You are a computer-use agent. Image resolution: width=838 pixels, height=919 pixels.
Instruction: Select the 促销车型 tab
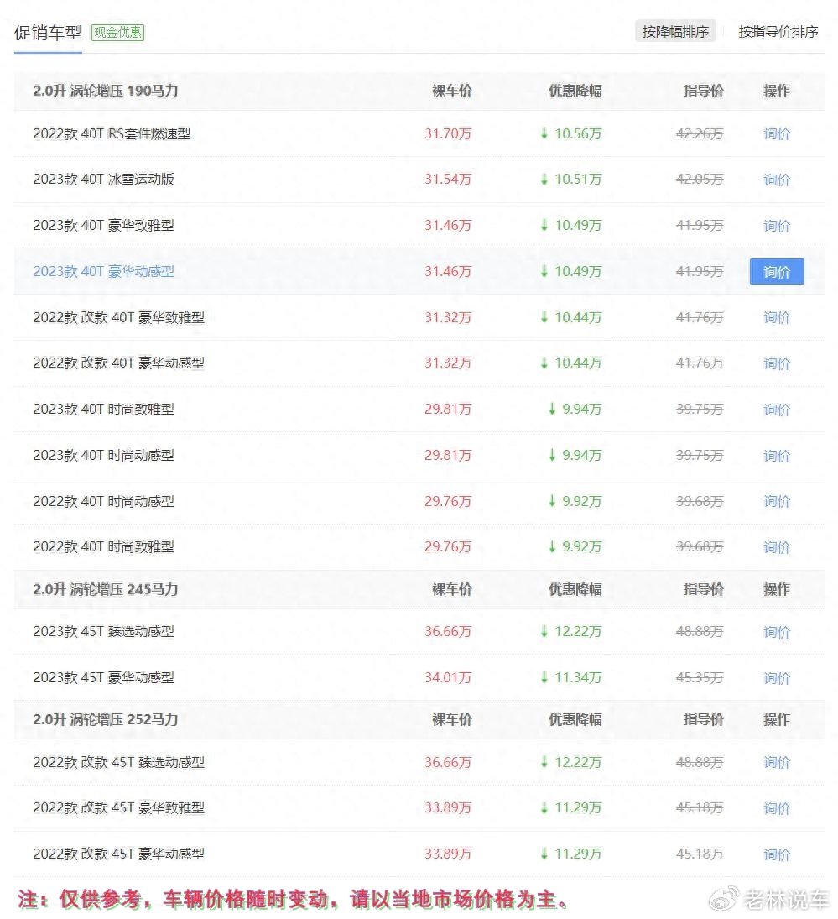pos(48,32)
